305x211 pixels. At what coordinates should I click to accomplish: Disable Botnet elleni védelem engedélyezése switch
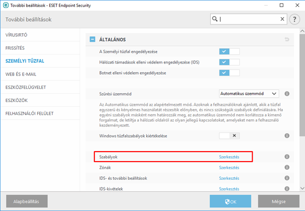229,73
